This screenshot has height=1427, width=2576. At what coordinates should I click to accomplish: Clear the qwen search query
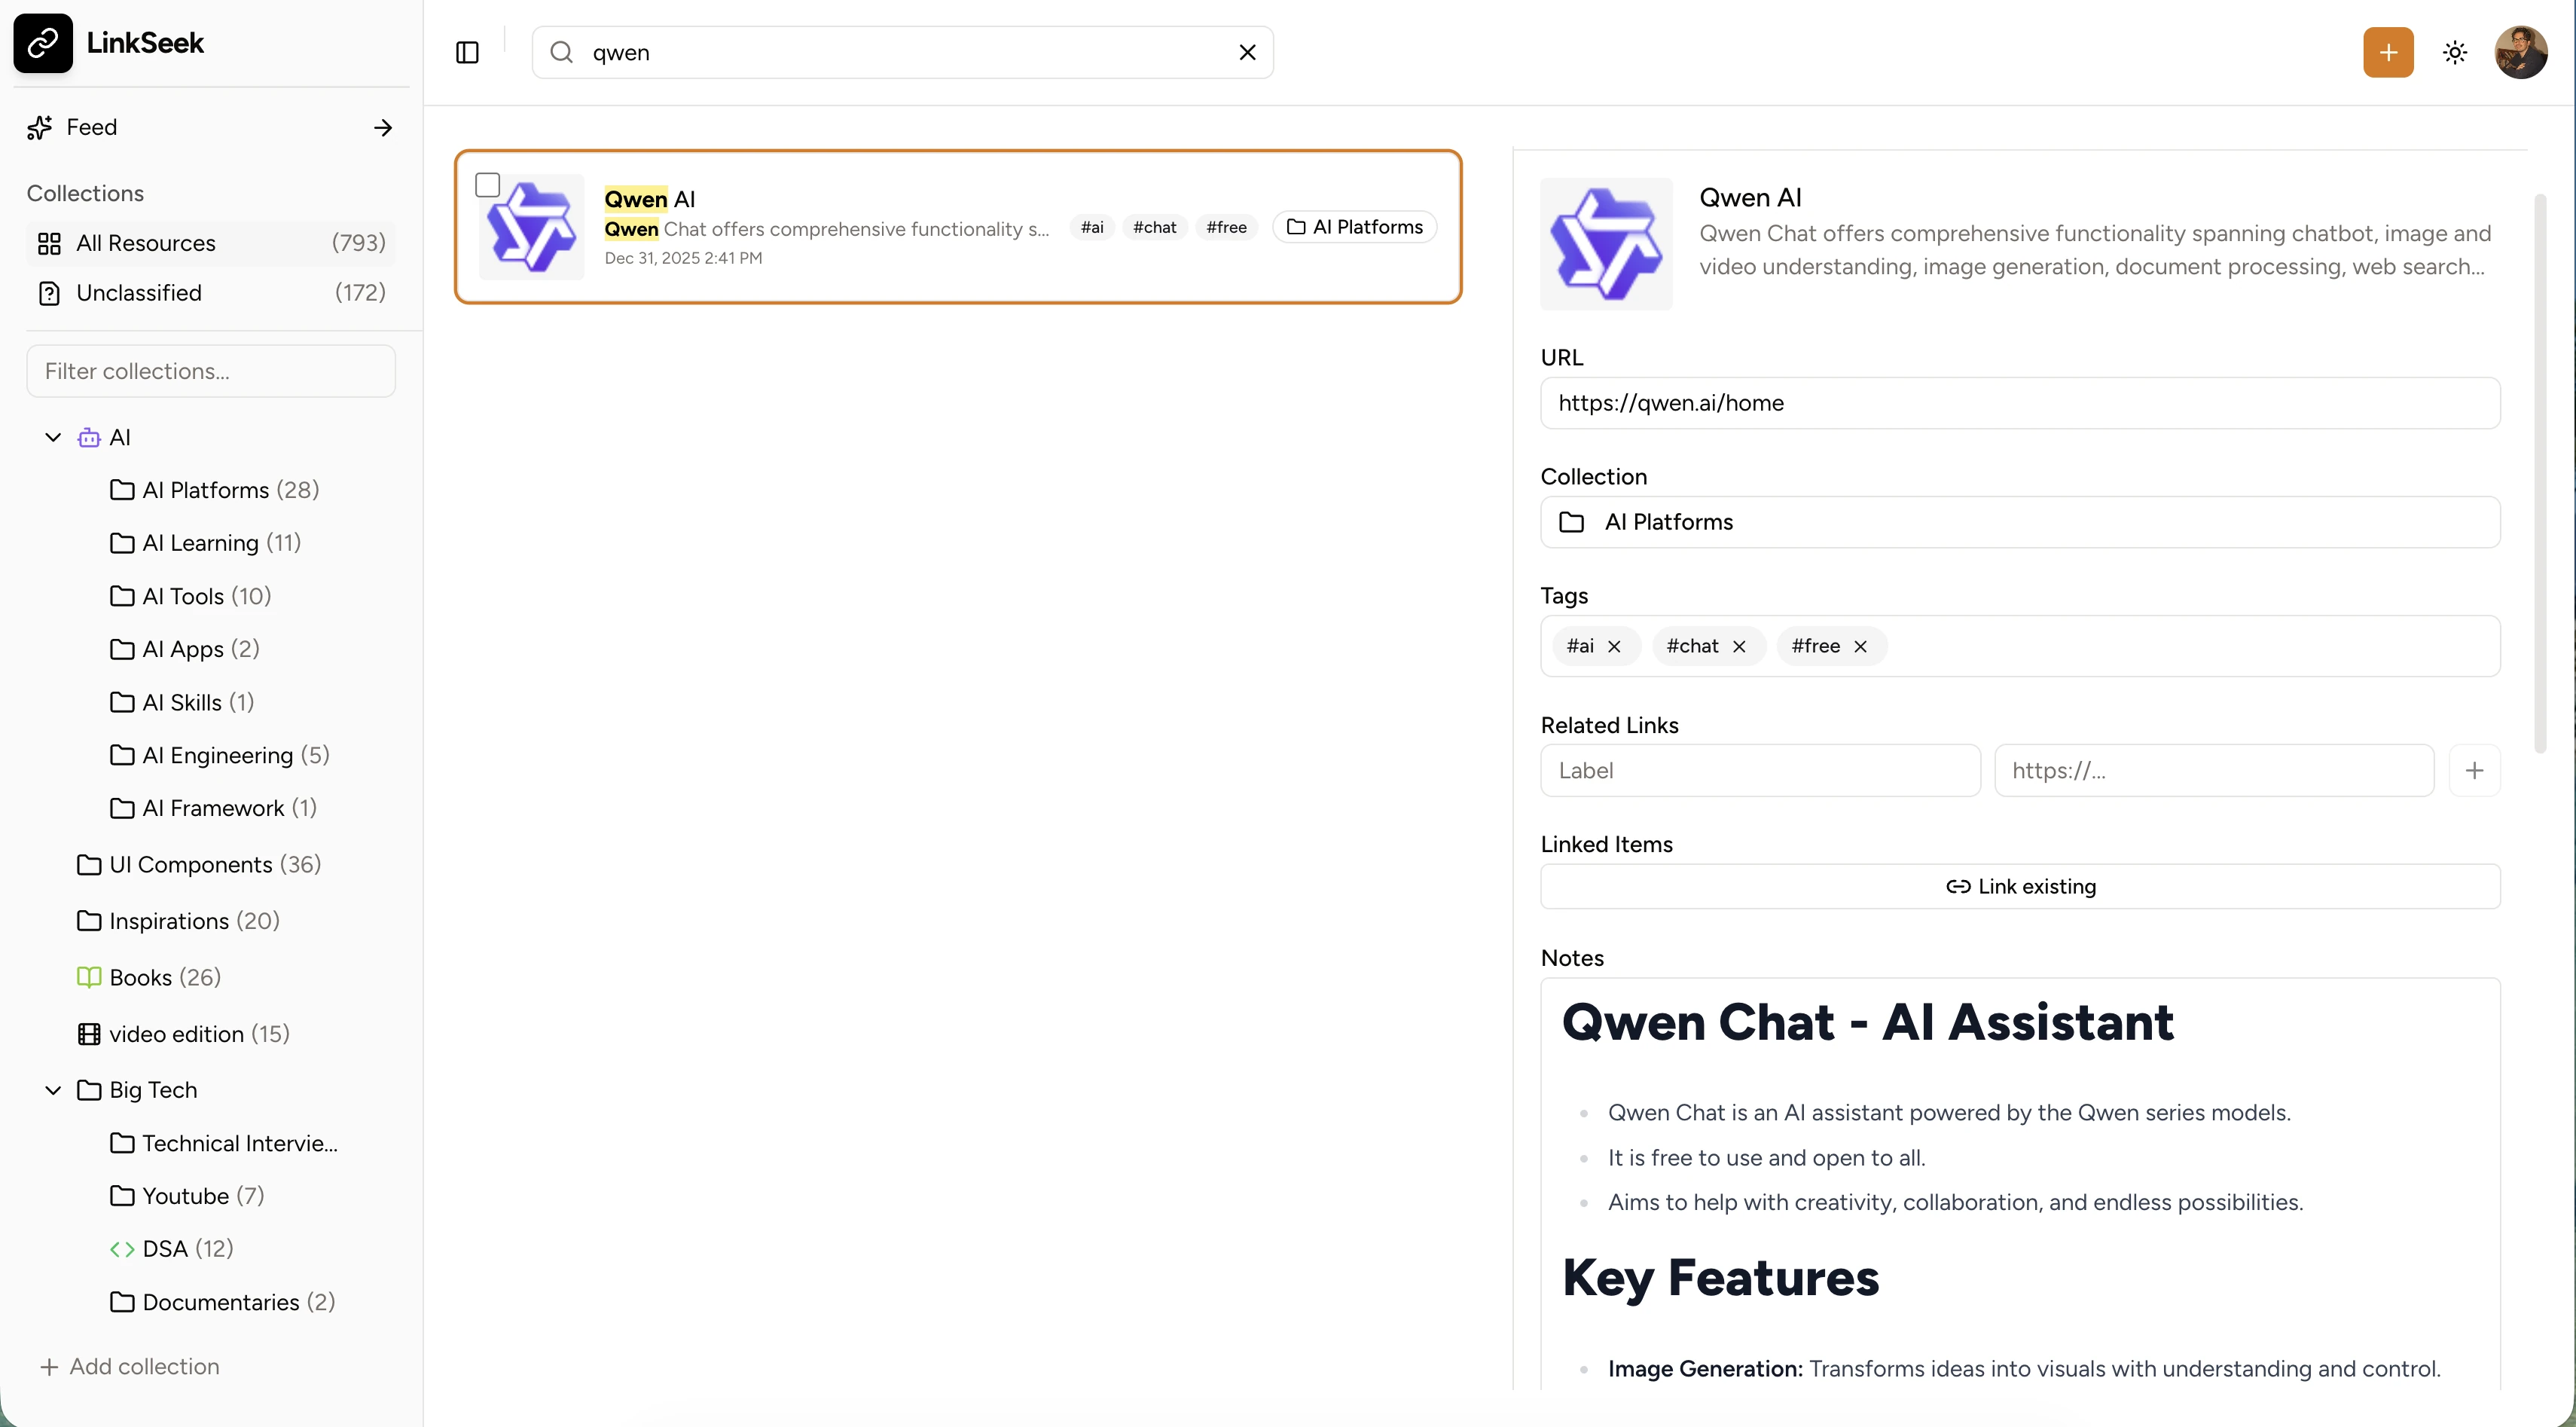coord(1247,52)
